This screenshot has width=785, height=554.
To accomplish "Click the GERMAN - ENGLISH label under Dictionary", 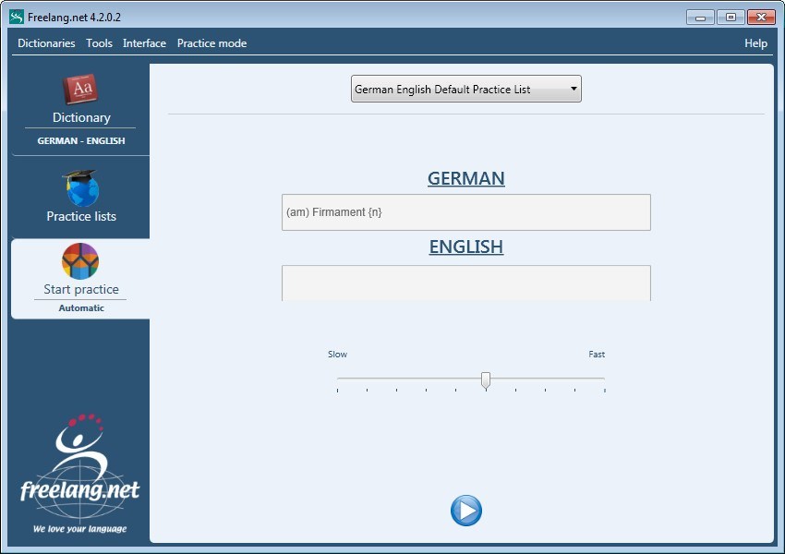I will [80, 140].
